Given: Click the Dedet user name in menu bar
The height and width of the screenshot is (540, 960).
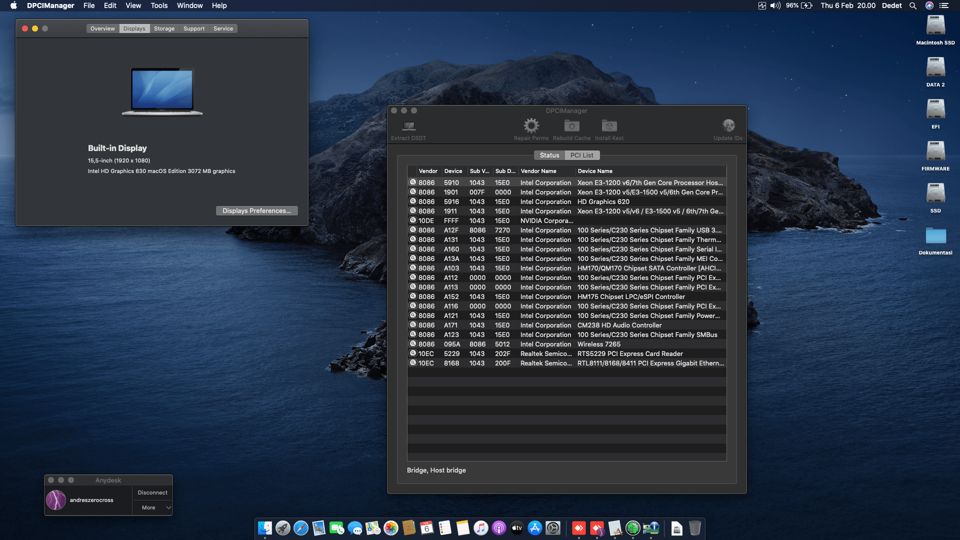Looking at the screenshot, I should [x=891, y=5].
